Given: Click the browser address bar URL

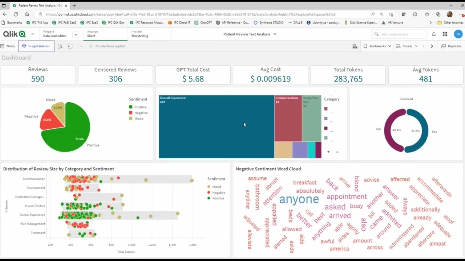Looking at the screenshot, I should pos(190,14).
